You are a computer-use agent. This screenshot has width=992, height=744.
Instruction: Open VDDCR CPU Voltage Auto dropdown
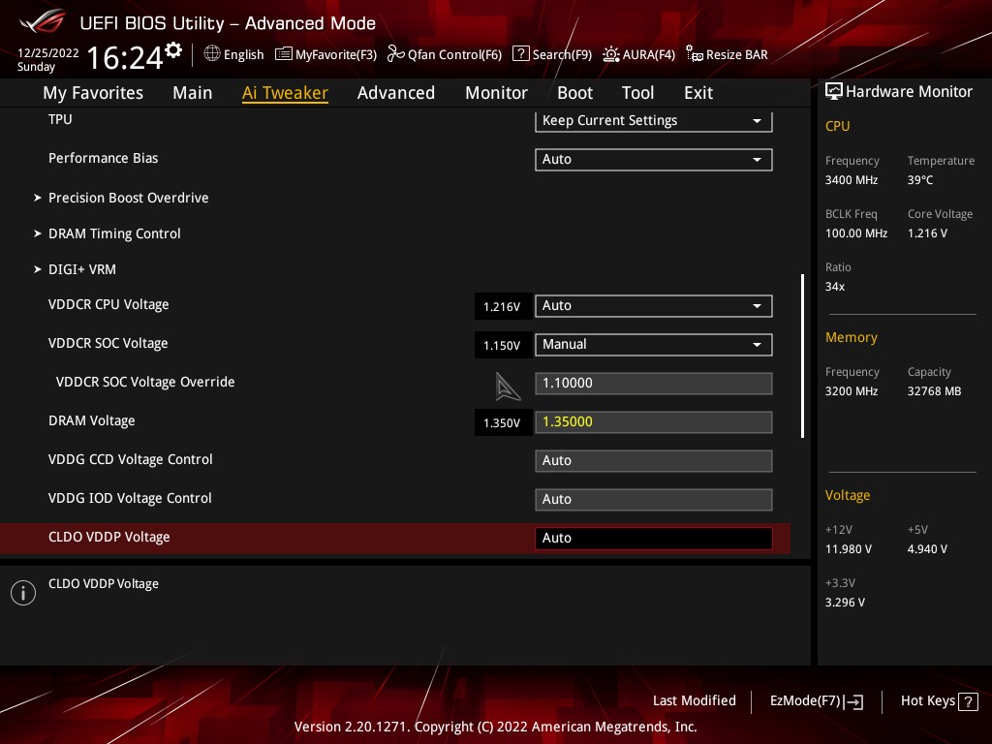pyautogui.click(x=654, y=305)
